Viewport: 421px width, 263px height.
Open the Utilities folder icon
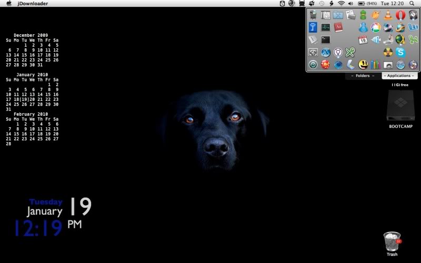pos(338,15)
